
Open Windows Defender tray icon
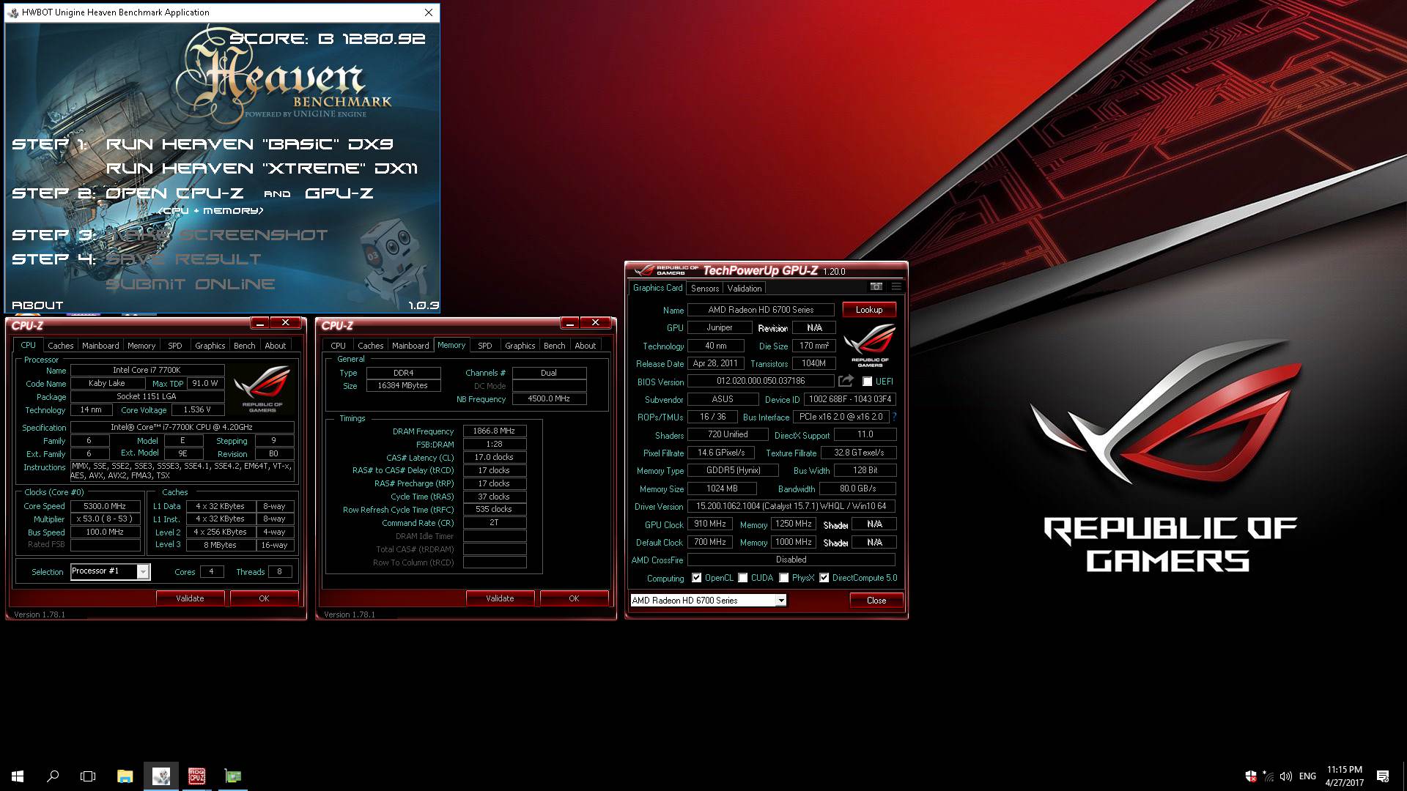click(x=1251, y=776)
